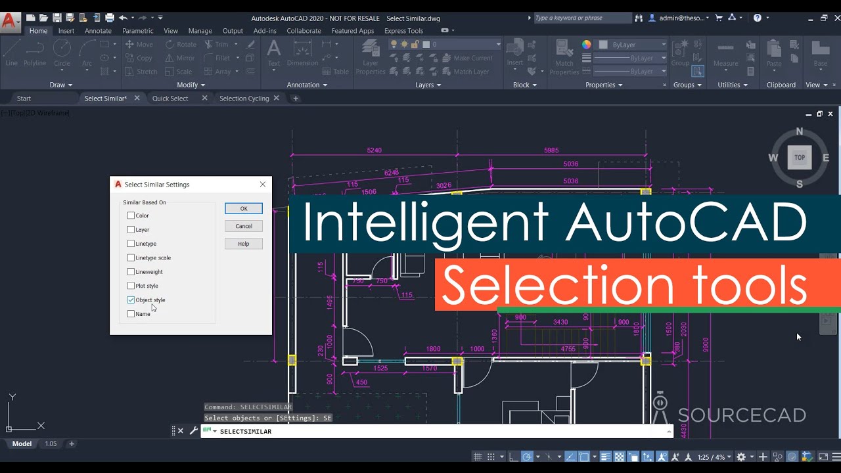Select the Arc drawing tool

[87, 53]
